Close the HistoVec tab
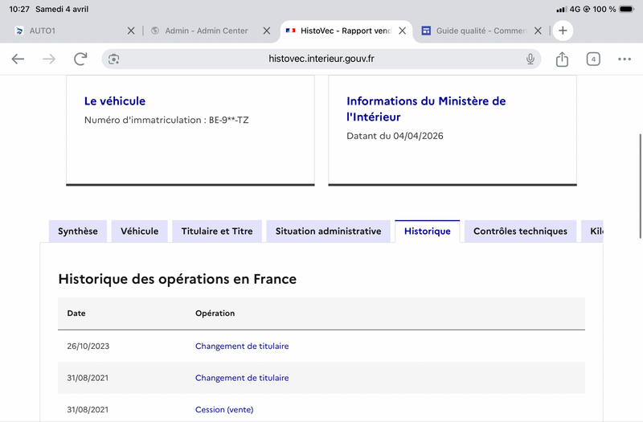 (x=402, y=31)
